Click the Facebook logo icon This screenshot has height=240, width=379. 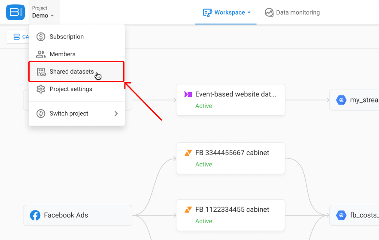click(x=35, y=215)
